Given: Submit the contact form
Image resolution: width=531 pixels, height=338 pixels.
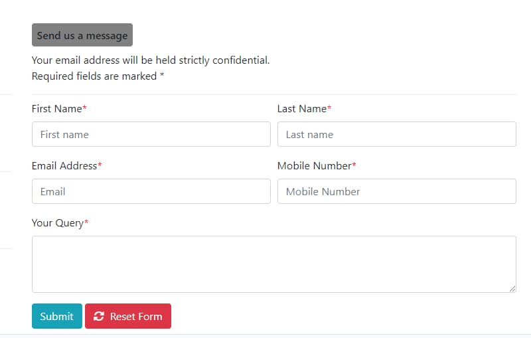Looking at the screenshot, I should point(56,316).
